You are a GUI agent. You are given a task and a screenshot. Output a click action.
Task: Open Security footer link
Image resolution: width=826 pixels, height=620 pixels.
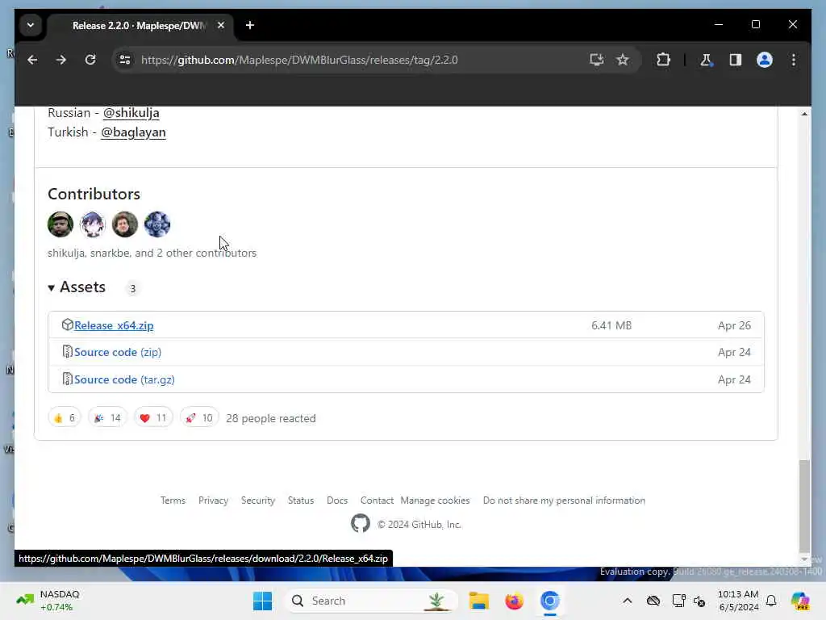(258, 501)
